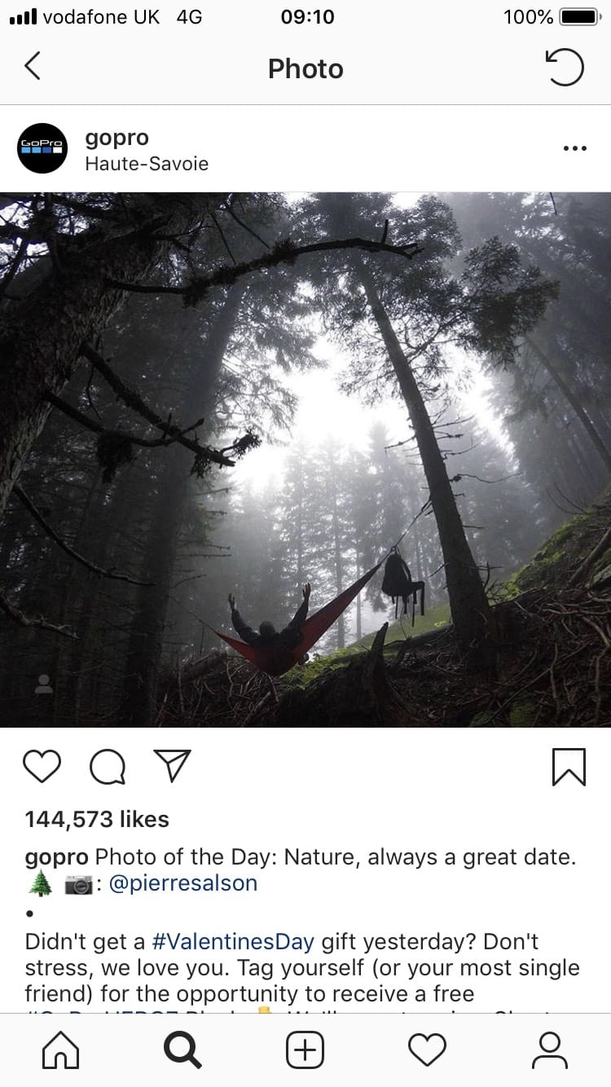The width and height of the screenshot is (611, 1087).
Task: Open GoPro profile picture avatar
Action: coord(42,148)
